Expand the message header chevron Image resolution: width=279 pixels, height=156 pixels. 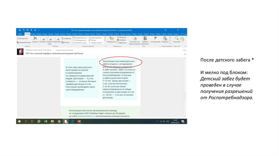click(185, 54)
